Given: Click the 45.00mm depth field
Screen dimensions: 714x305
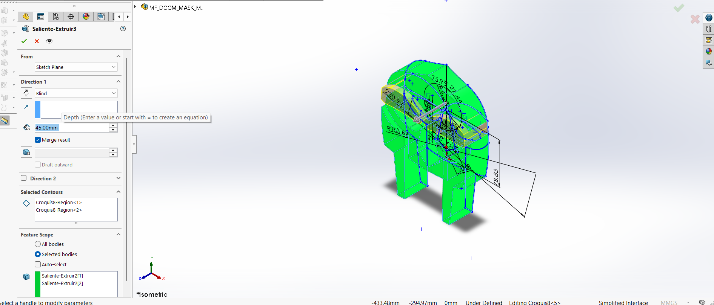Looking at the screenshot, I should pos(72,128).
